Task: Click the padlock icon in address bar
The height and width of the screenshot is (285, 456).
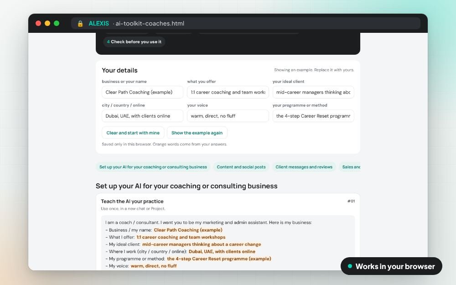Action: point(80,24)
